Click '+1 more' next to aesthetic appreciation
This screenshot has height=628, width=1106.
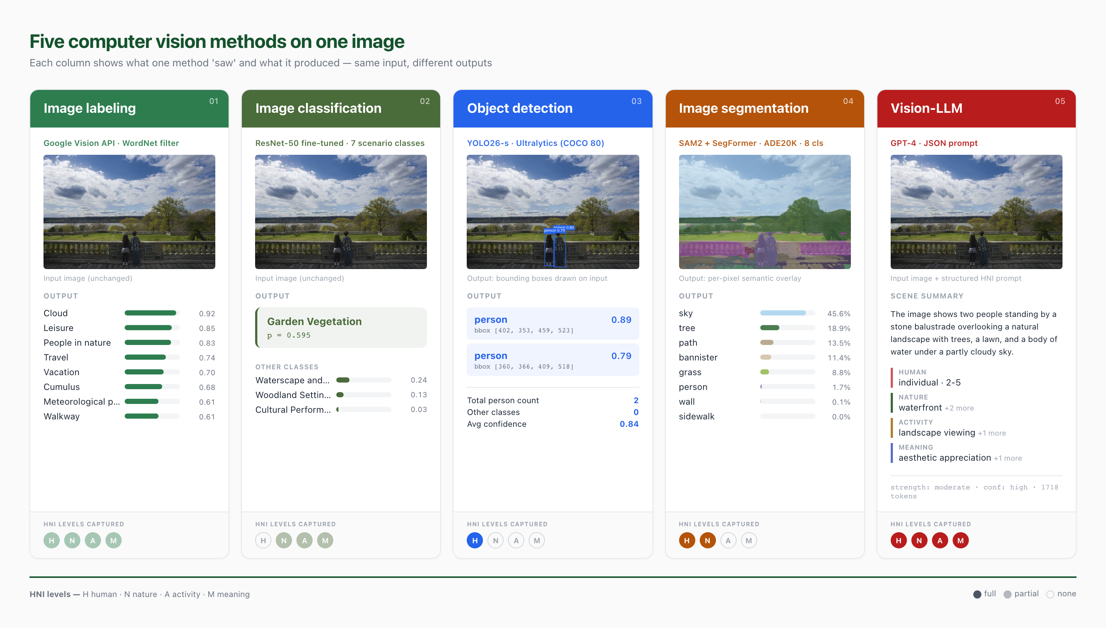coord(1008,458)
